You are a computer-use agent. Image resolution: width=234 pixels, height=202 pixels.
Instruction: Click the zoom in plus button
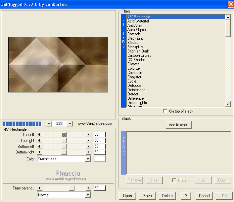49,123
